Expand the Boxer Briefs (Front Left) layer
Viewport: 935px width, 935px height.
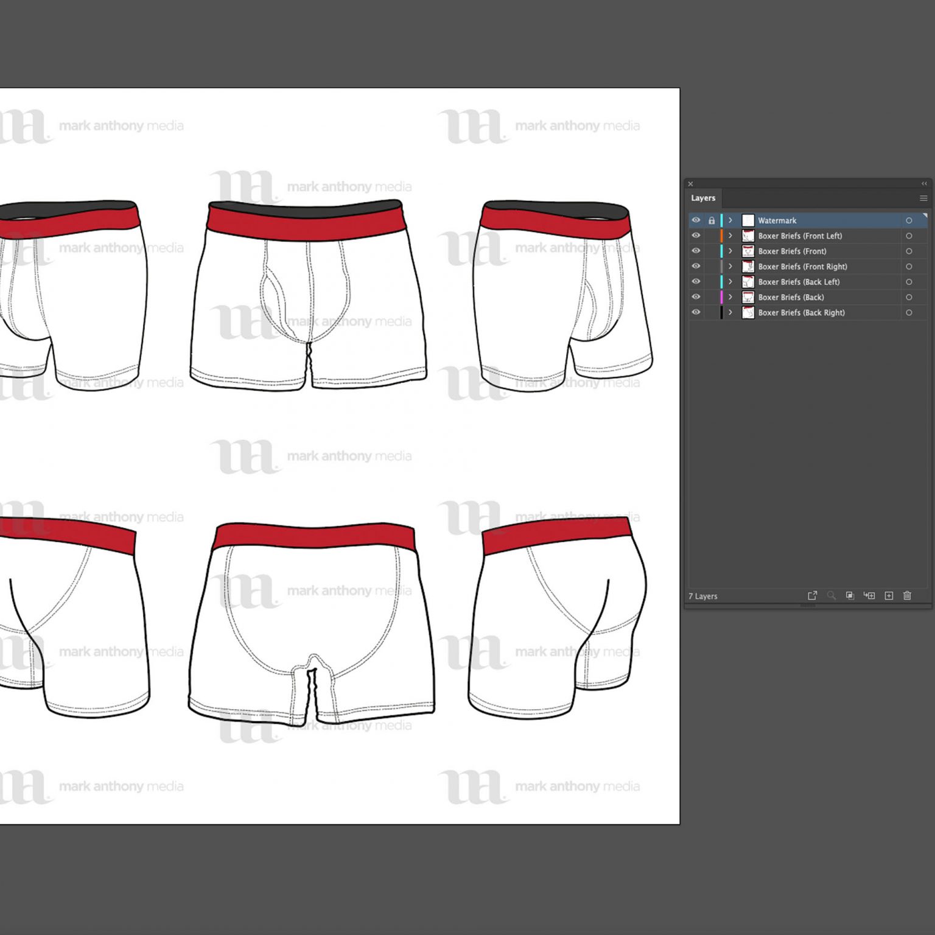730,236
